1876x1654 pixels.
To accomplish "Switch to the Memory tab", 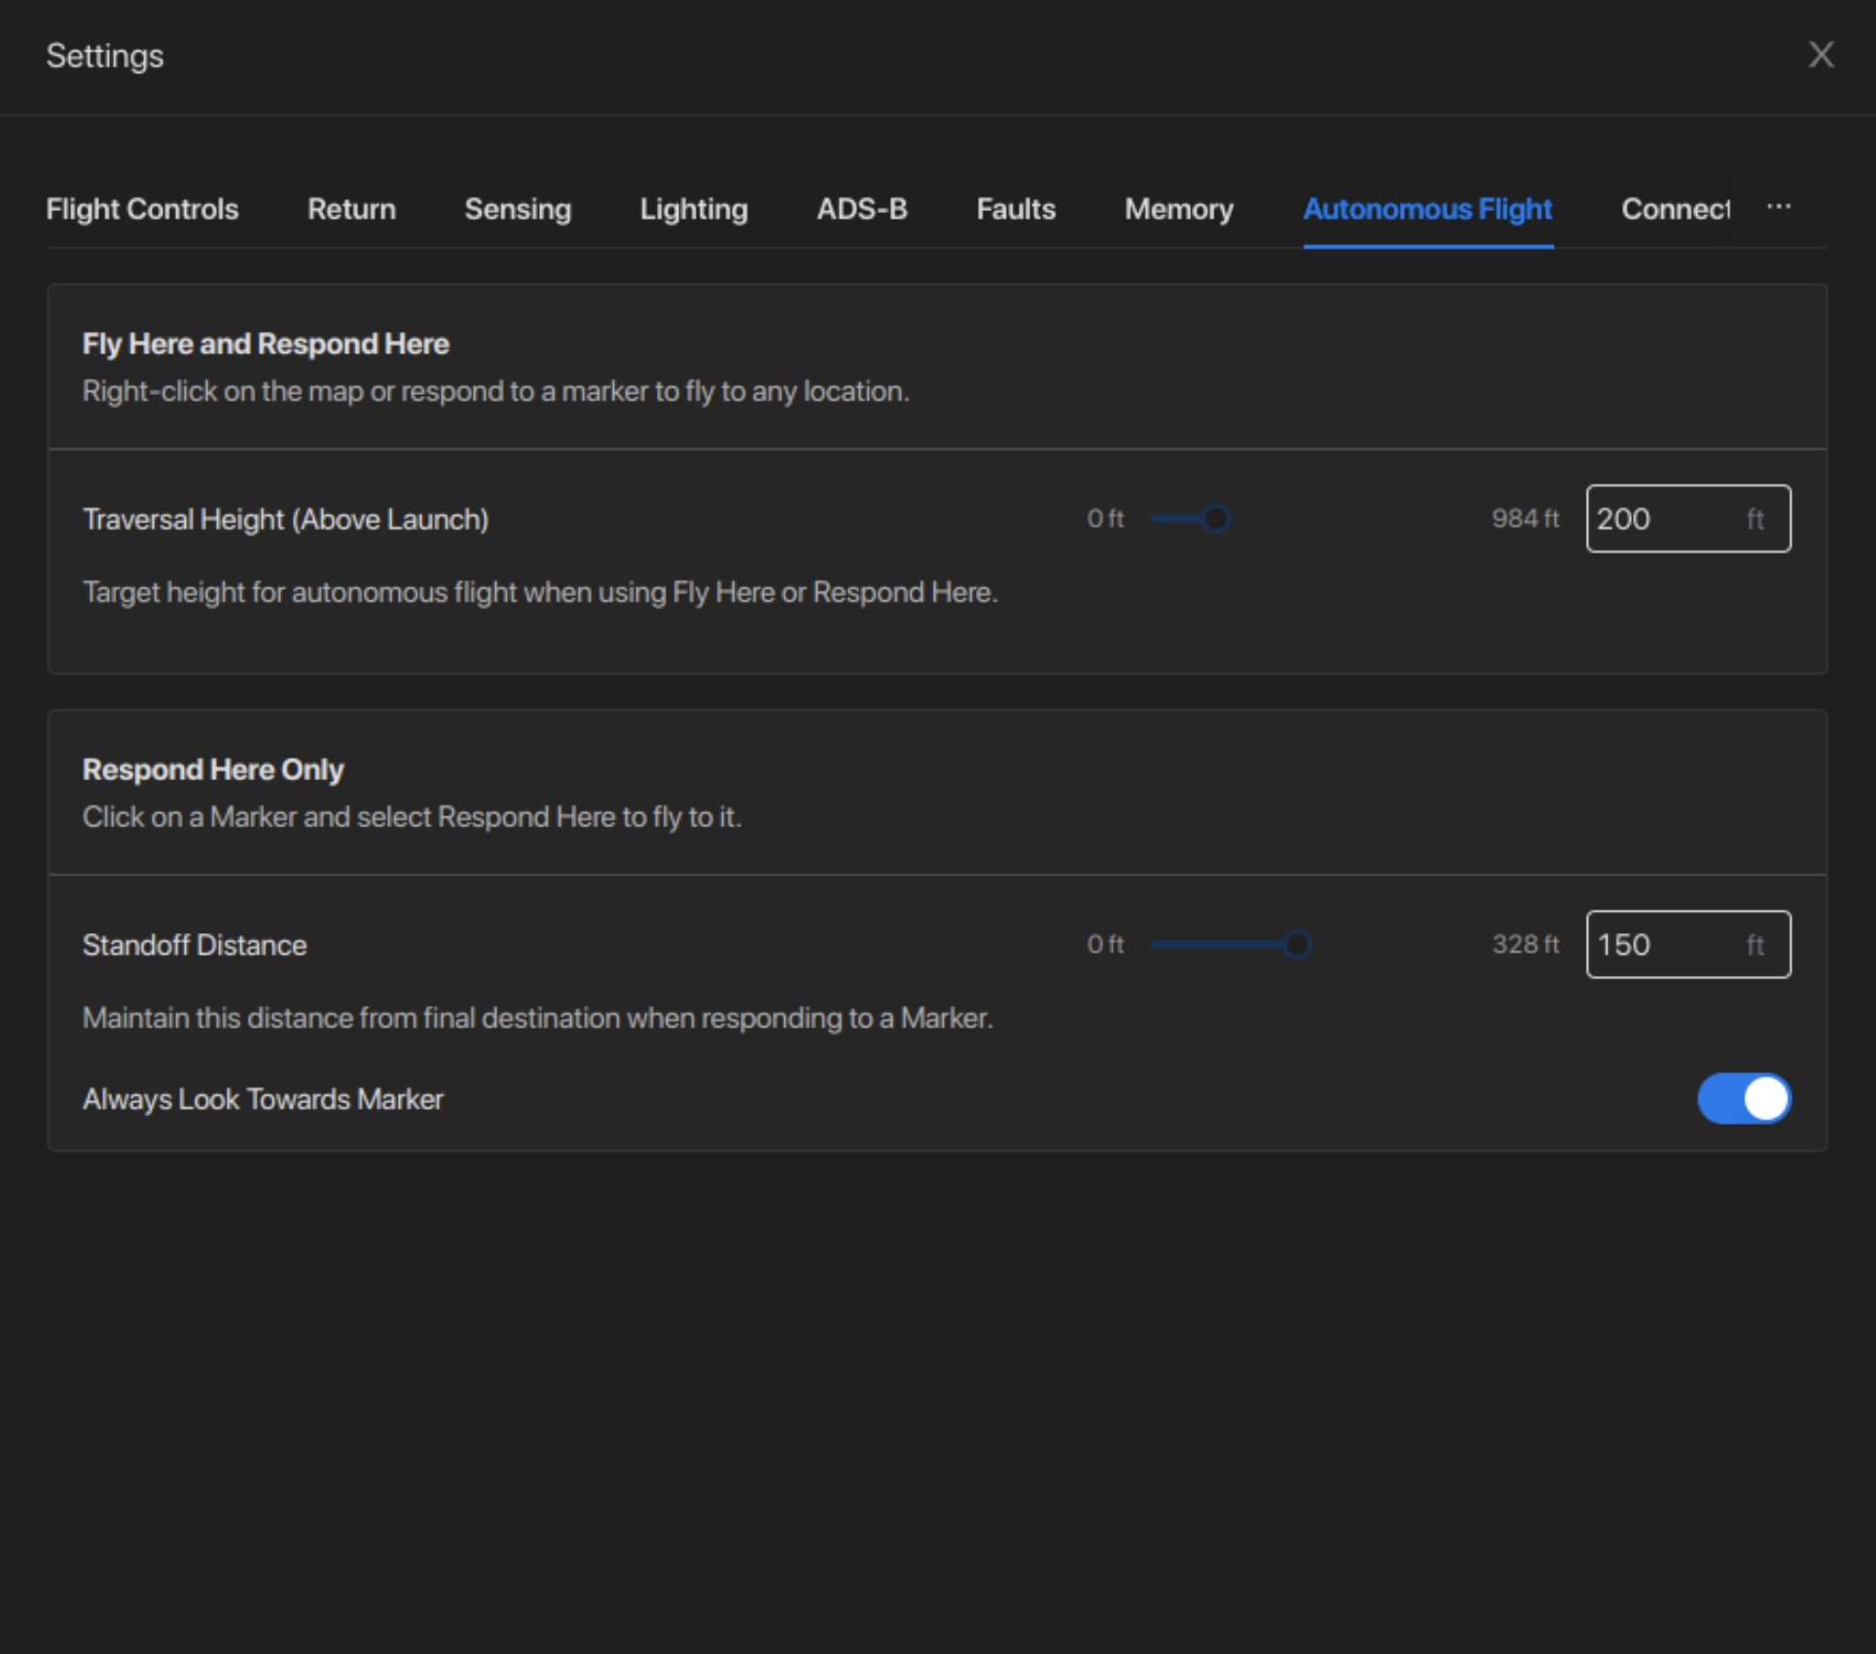I will coord(1178,209).
